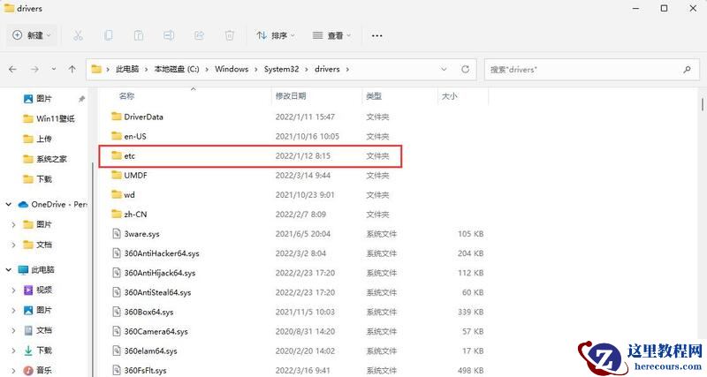Open pinned 图片 in quick access

click(x=44, y=98)
